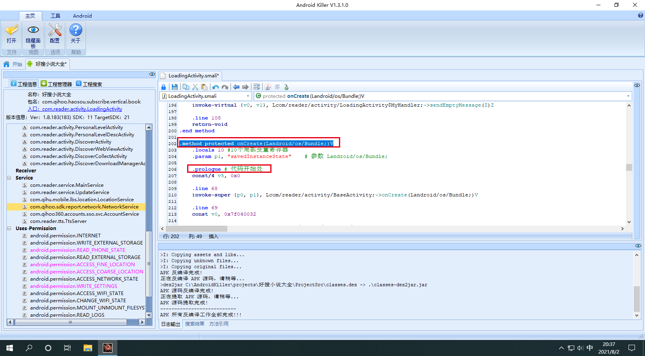Click the scissors cut icon

coord(195,87)
